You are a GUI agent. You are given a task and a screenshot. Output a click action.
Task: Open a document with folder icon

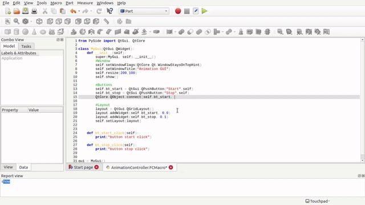pyautogui.click(x=17, y=11)
